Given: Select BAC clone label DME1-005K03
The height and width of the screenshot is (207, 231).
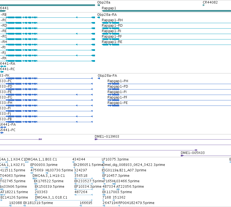Looking at the screenshot, I should 193,153.
